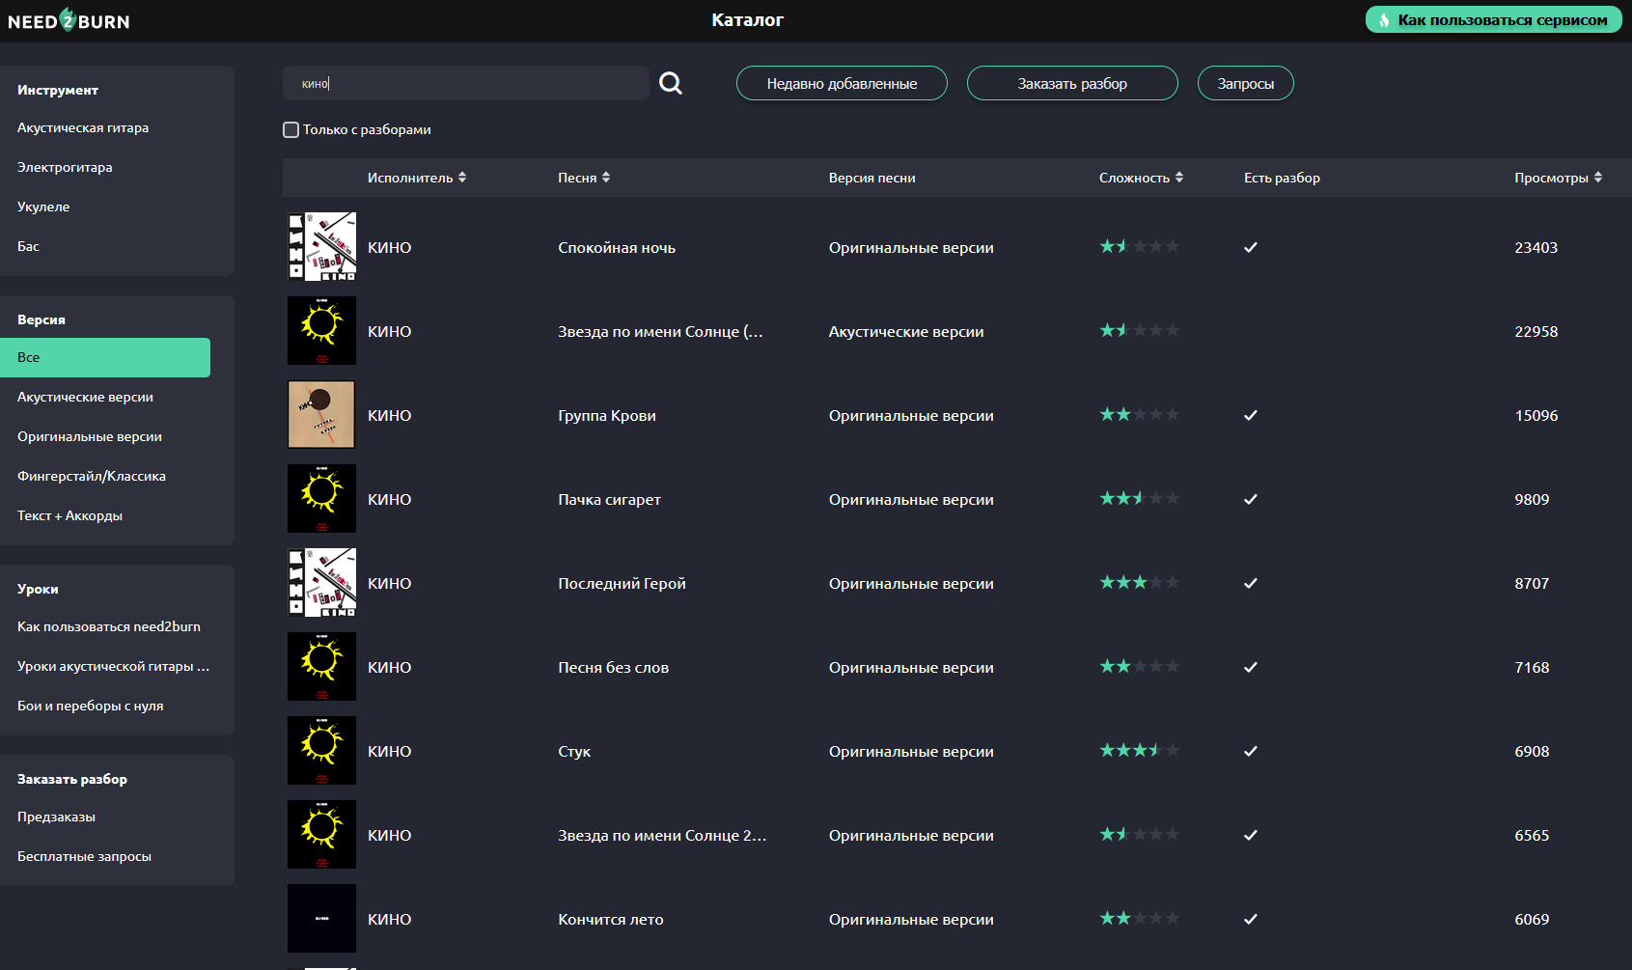Screen dimensions: 1632x970
Task: Open album cover for Пачка сигарет
Action: click(x=321, y=498)
